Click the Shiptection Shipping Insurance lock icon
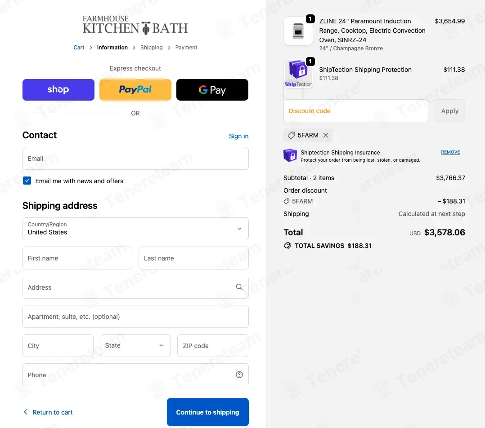 point(290,155)
